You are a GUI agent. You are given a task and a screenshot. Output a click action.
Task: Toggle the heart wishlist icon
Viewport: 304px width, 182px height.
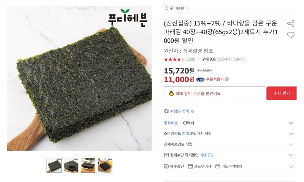click(x=291, y=35)
